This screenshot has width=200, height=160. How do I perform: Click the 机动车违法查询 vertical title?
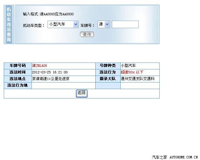tap(9, 24)
